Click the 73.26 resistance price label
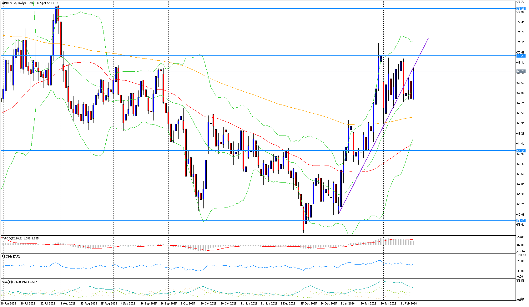529x307 pixels. click(x=521, y=9)
